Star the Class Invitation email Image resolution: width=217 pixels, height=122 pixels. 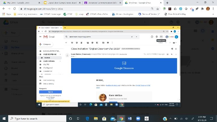point(168,54)
